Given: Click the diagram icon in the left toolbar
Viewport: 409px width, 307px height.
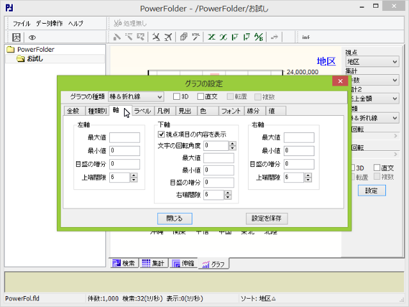Looking at the screenshot, I should (17, 37).
